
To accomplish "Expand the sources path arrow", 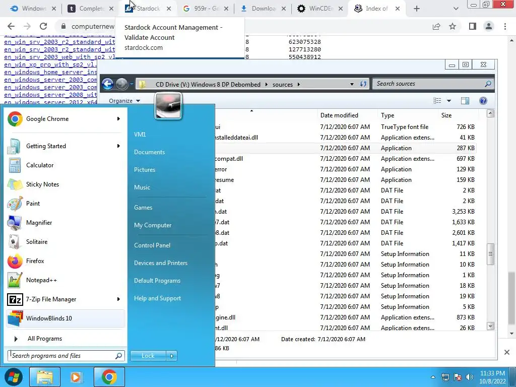I will 298,84.
